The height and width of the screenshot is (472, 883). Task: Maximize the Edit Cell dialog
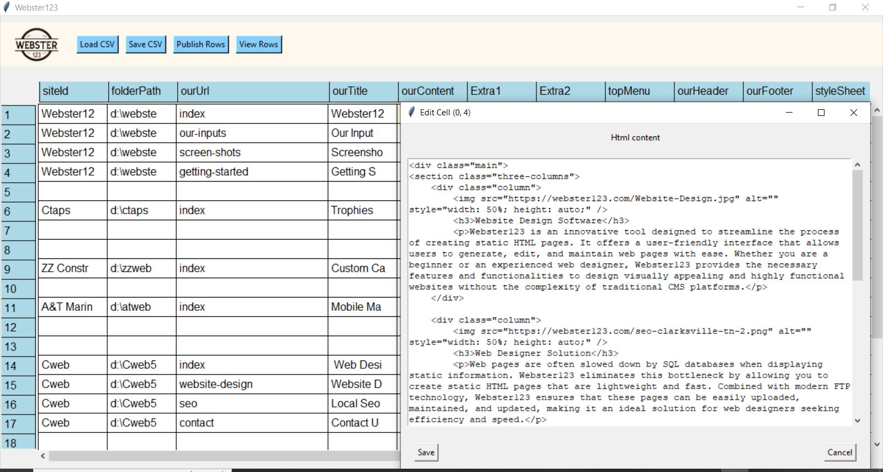pyautogui.click(x=821, y=113)
